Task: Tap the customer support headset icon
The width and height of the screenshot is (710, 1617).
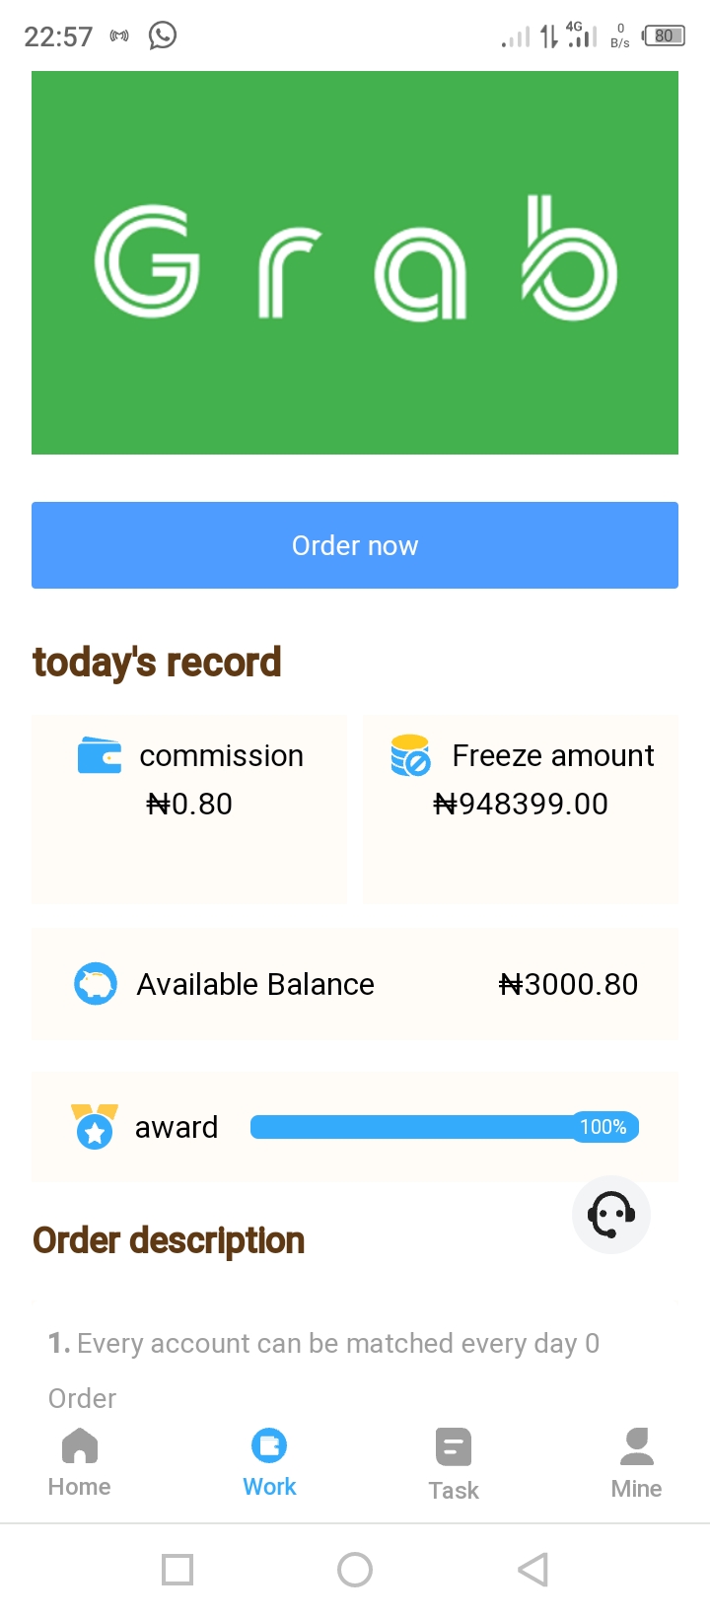Action: point(610,1215)
